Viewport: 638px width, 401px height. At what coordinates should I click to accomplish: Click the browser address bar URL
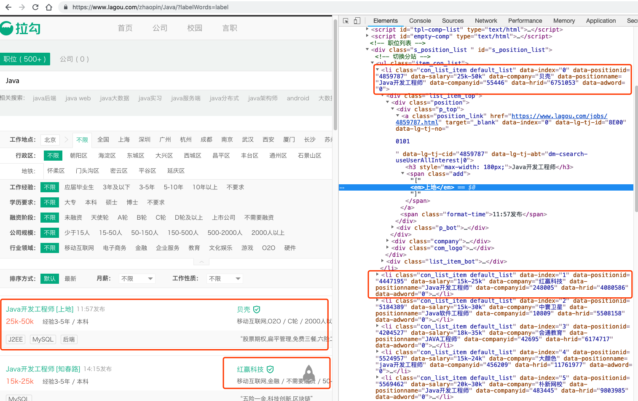tap(150, 7)
